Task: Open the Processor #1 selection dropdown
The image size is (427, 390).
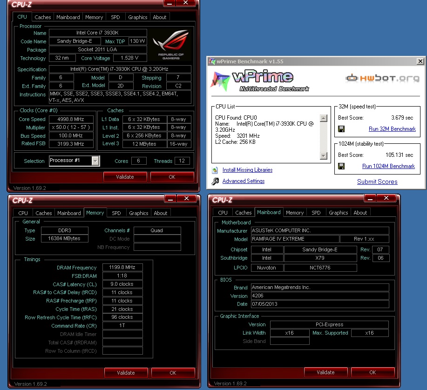Action: pos(95,161)
